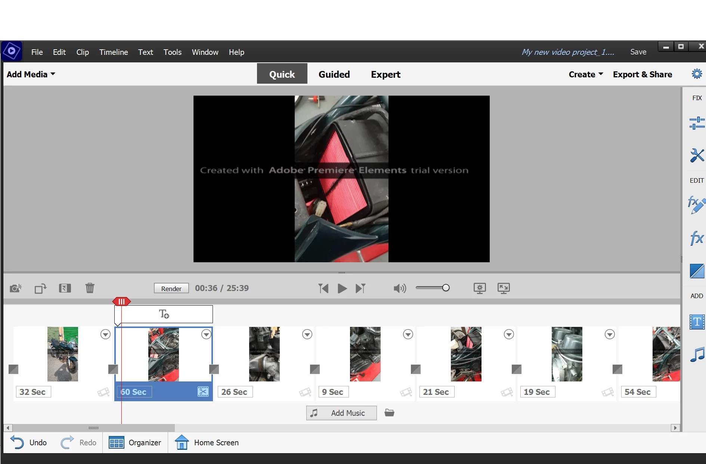Open the Adjustments panel icon in FIX
This screenshot has width=706, height=464.
click(x=697, y=123)
